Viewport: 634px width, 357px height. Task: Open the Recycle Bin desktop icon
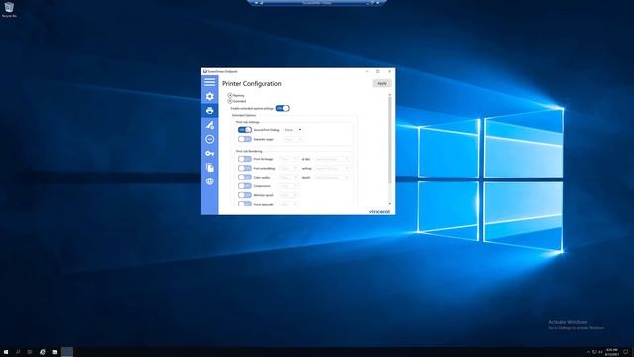[9, 9]
